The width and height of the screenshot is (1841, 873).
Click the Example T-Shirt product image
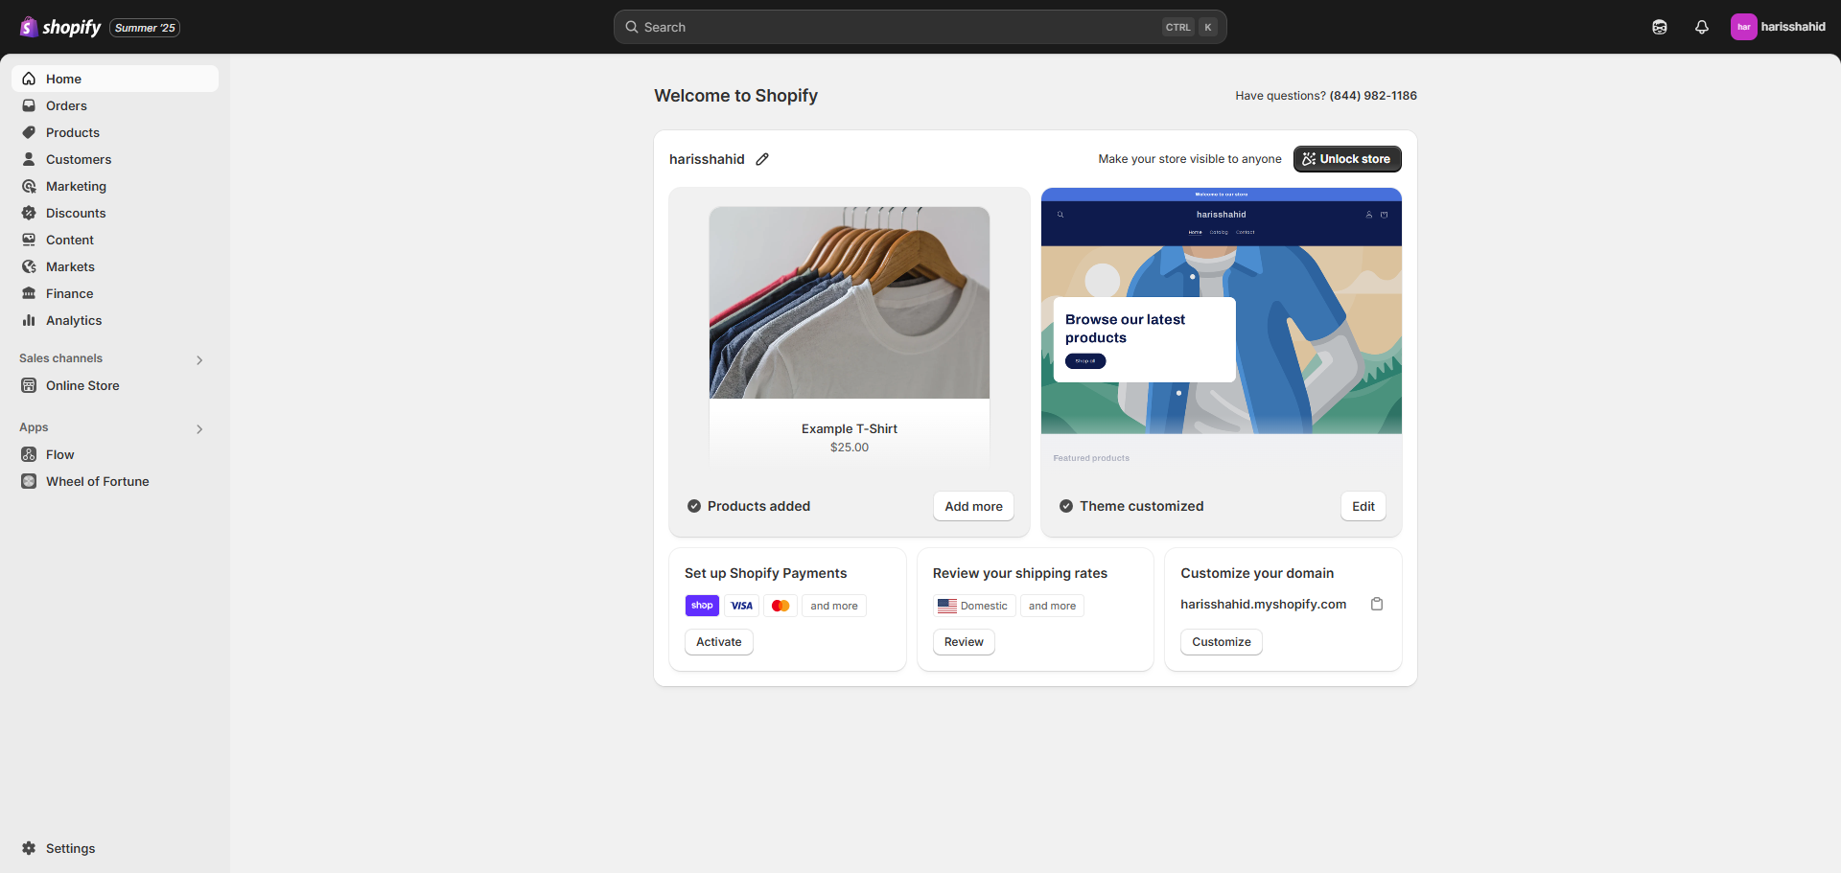click(x=850, y=303)
